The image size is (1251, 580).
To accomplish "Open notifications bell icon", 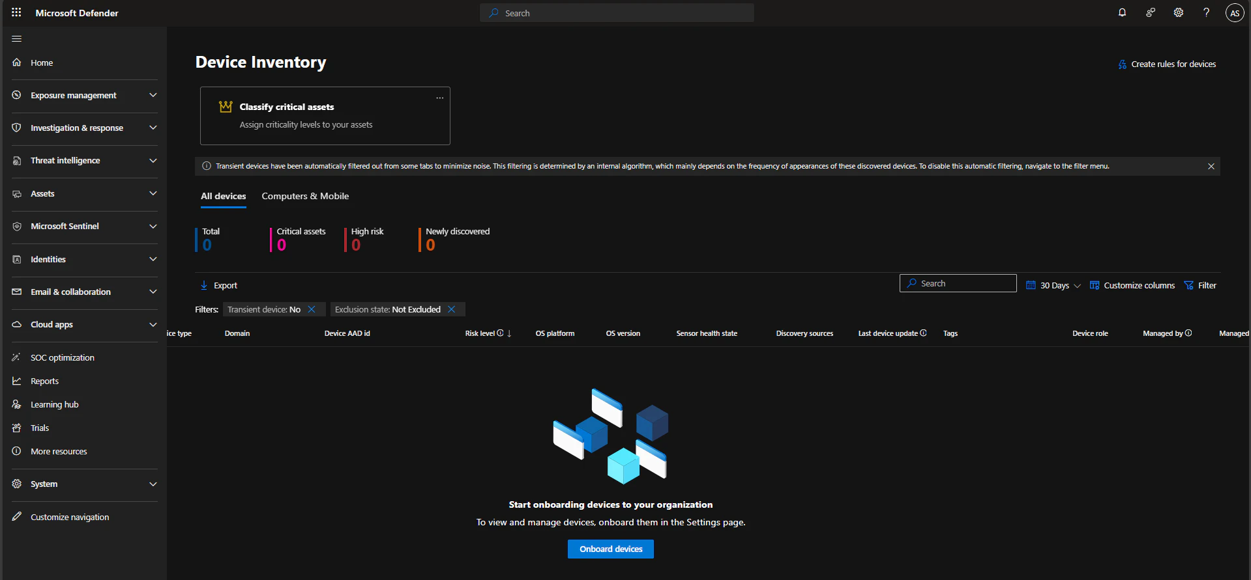I will [x=1122, y=12].
